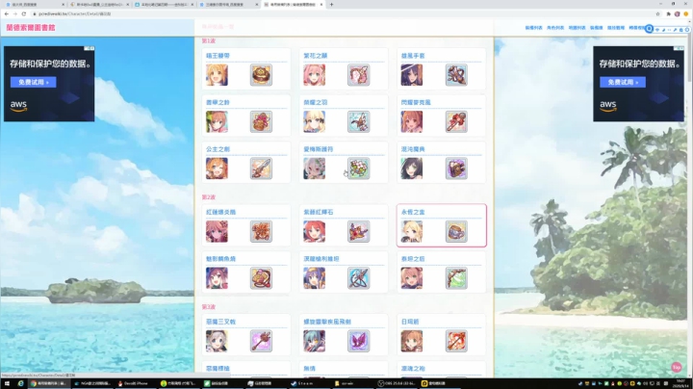The height and width of the screenshot is (389, 693).
Task: Open the 混沌魔典 equipment title link
Action: 413,149
